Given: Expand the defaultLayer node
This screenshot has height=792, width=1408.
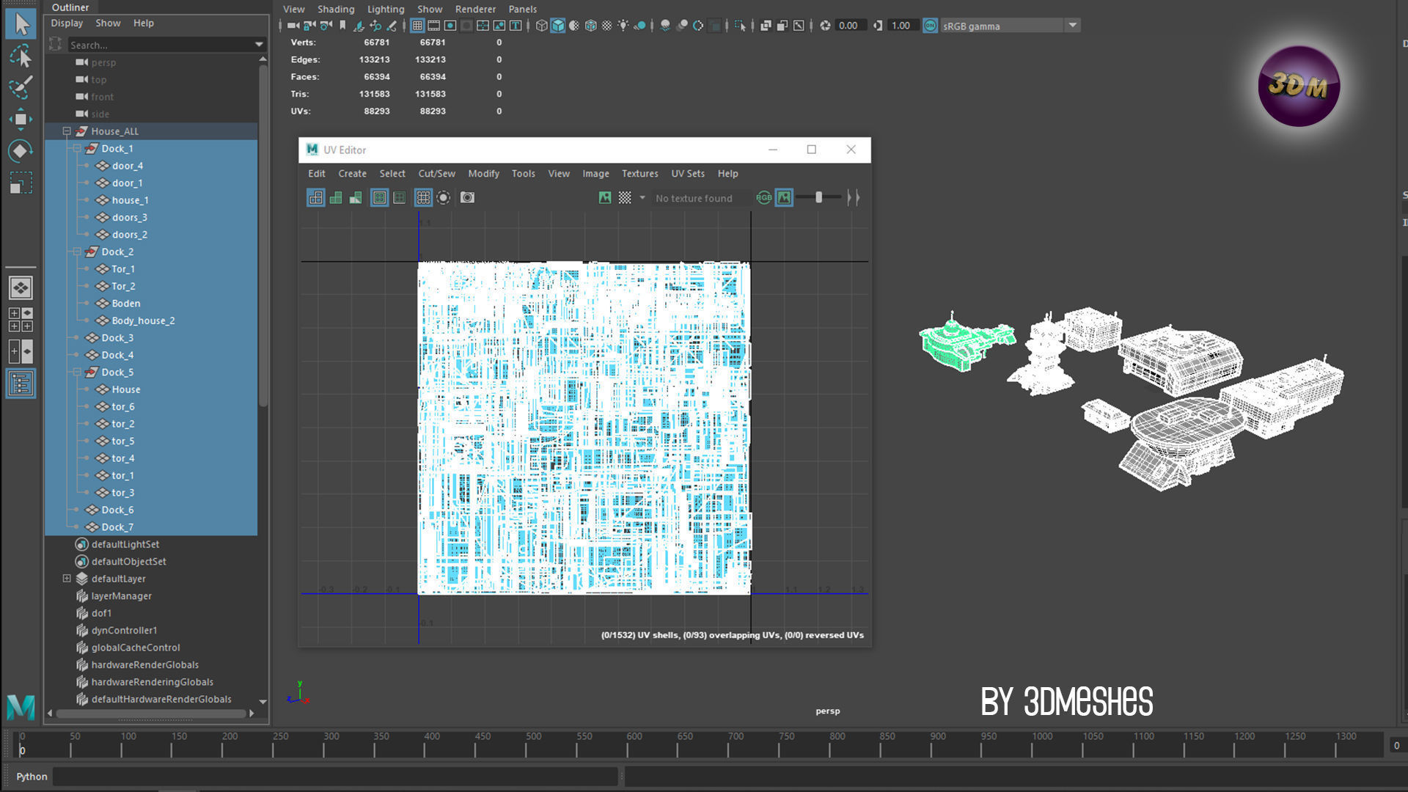Looking at the screenshot, I should pyautogui.click(x=67, y=579).
